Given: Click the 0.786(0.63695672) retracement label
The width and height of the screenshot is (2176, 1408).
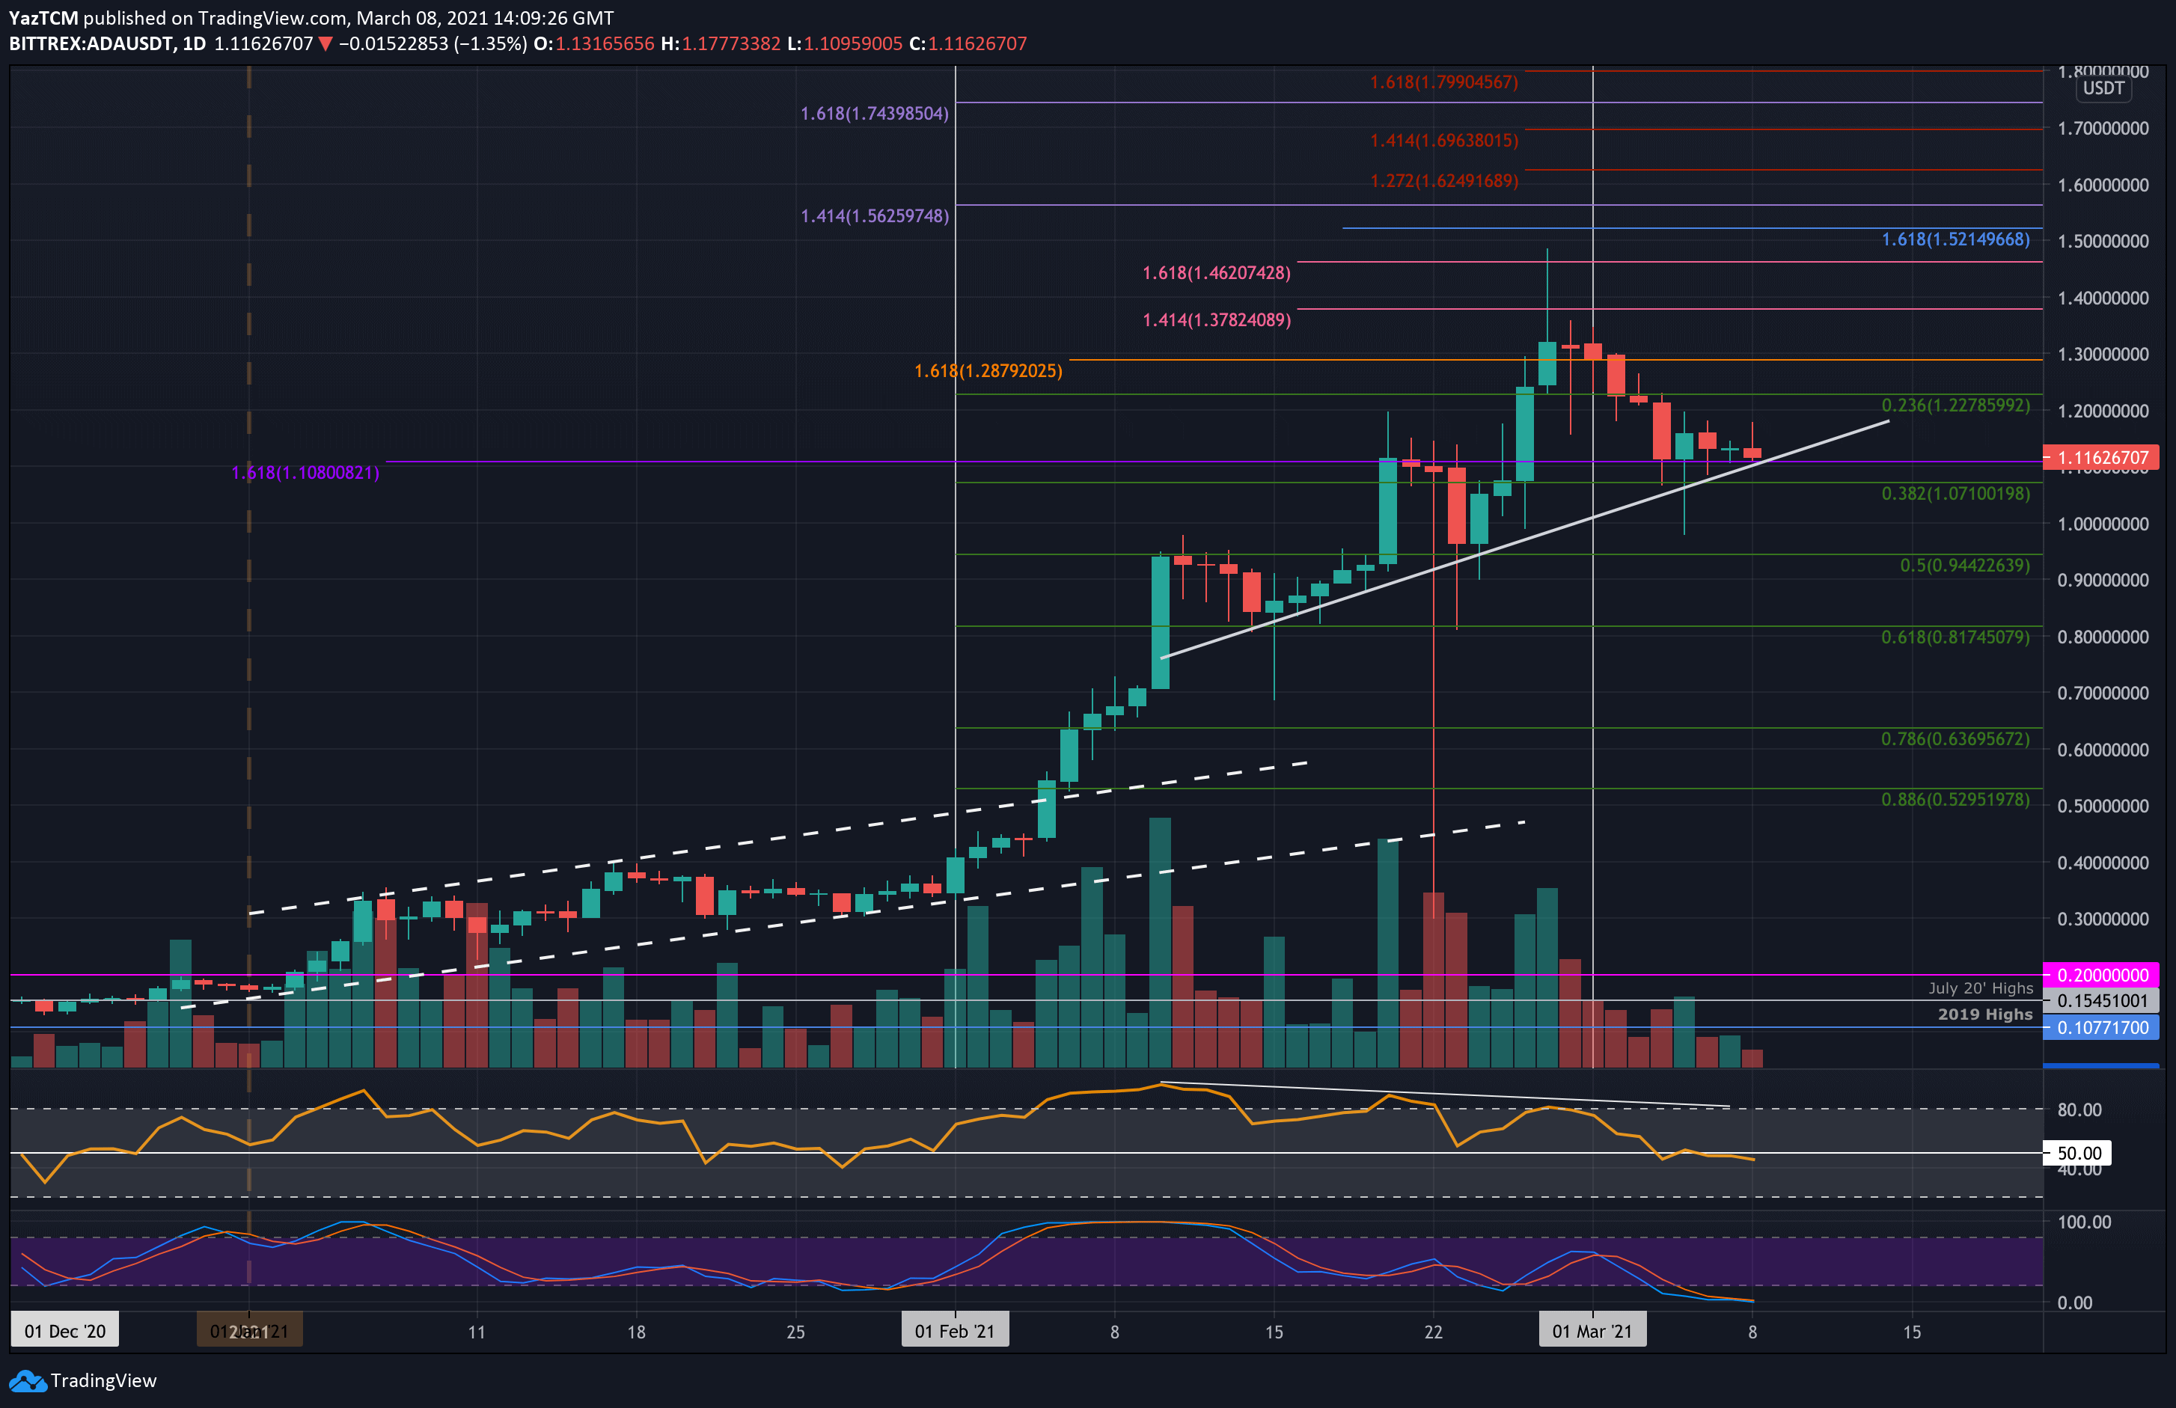Looking at the screenshot, I should point(1955,738).
